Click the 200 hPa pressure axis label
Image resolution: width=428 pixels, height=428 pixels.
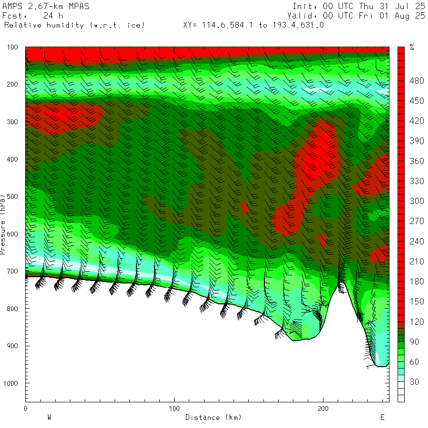click(12, 84)
